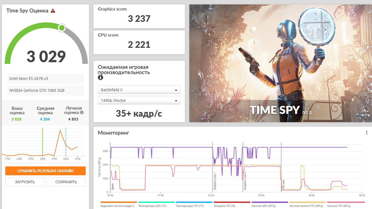Click the Средняя оценка value 4 204
The height and width of the screenshot is (209, 372).
[x=45, y=119]
